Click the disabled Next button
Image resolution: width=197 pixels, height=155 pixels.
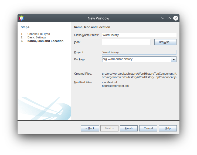[109, 128]
